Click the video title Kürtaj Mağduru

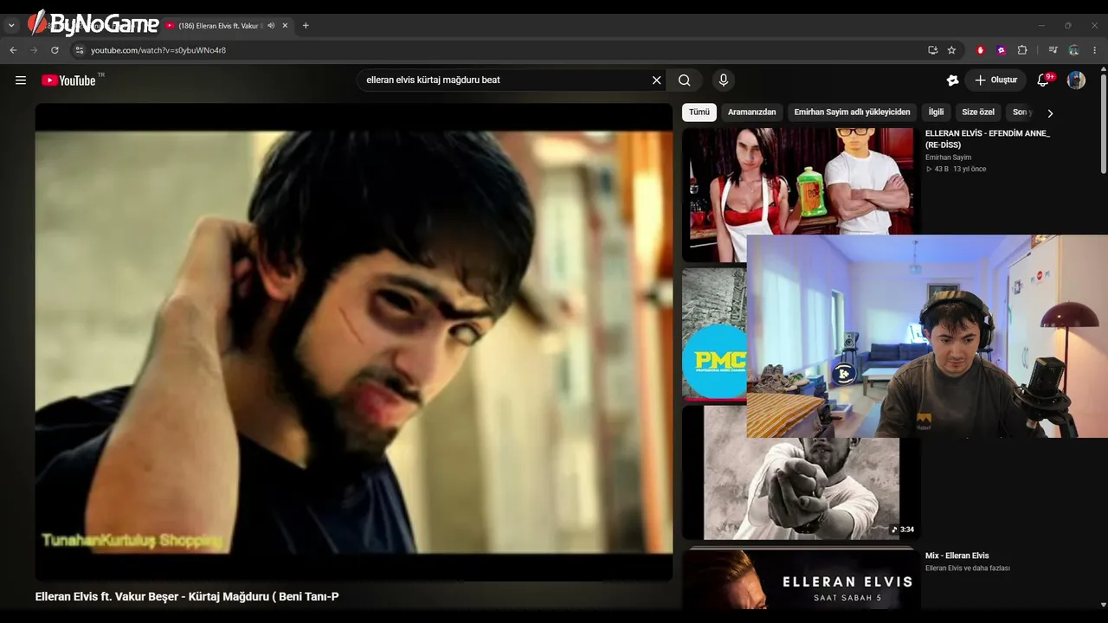click(x=187, y=597)
